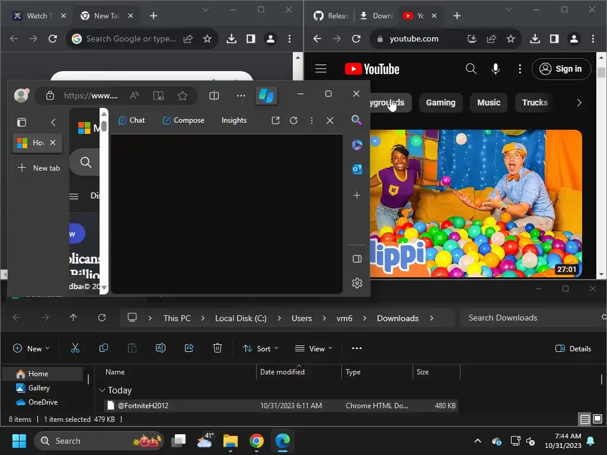This screenshot has width=607, height=455.
Task: Open Edge immersive reader icon
Action: click(158, 95)
